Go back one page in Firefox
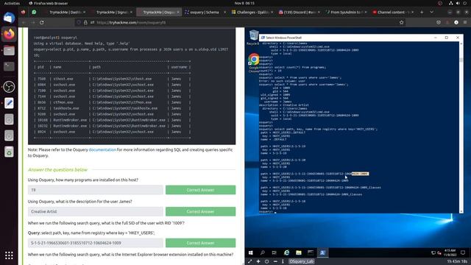The height and width of the screenshot is (265, 471). click(24, 23)
